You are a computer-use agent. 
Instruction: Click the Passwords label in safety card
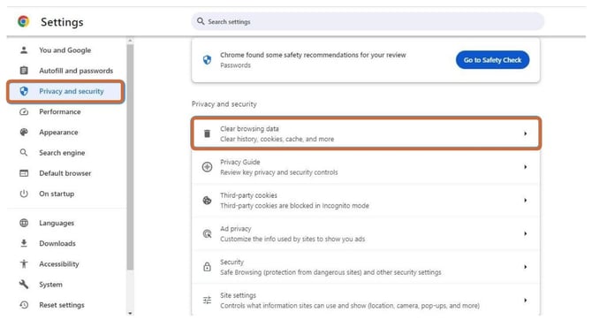[x=235, y=65]
